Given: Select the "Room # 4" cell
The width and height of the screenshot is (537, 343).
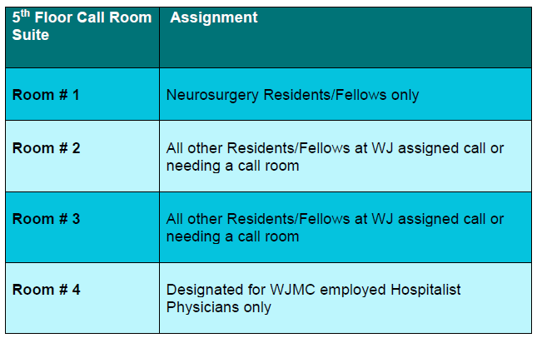Looking at the screenshot, I should pyautogui.click(x=46, y=290).
